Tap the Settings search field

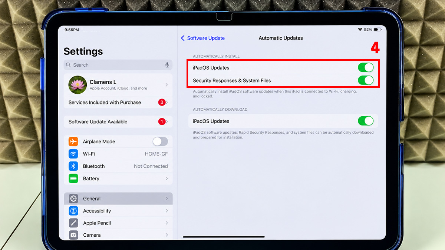118,65
